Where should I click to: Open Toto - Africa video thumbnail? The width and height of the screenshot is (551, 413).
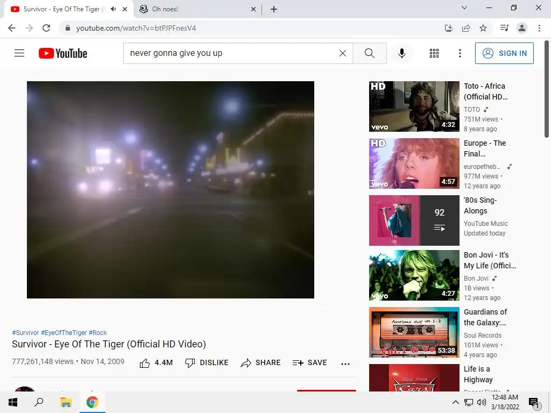[414, 106]
